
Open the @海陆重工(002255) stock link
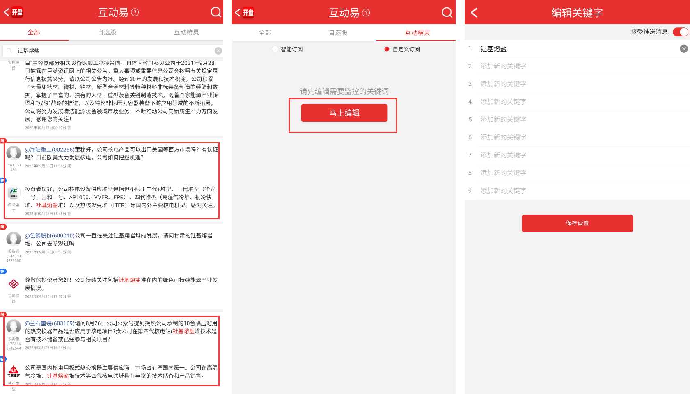(x=50, y=150)
